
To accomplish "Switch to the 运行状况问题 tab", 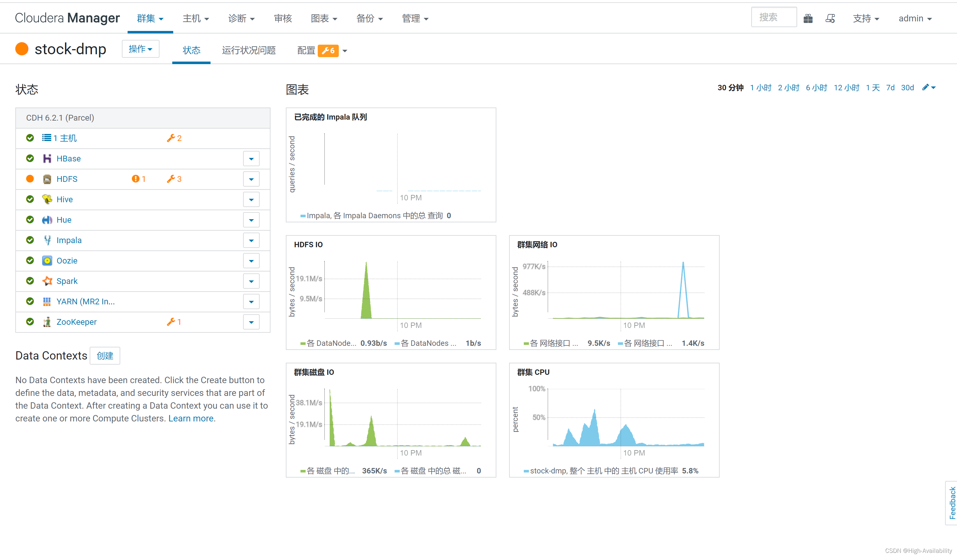I will point(249,50).
